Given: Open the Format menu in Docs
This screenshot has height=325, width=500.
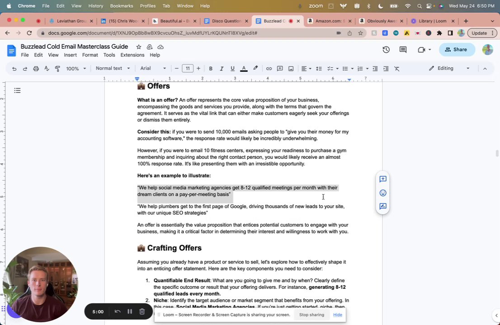Looking at the screenshot, I should 90,55.
